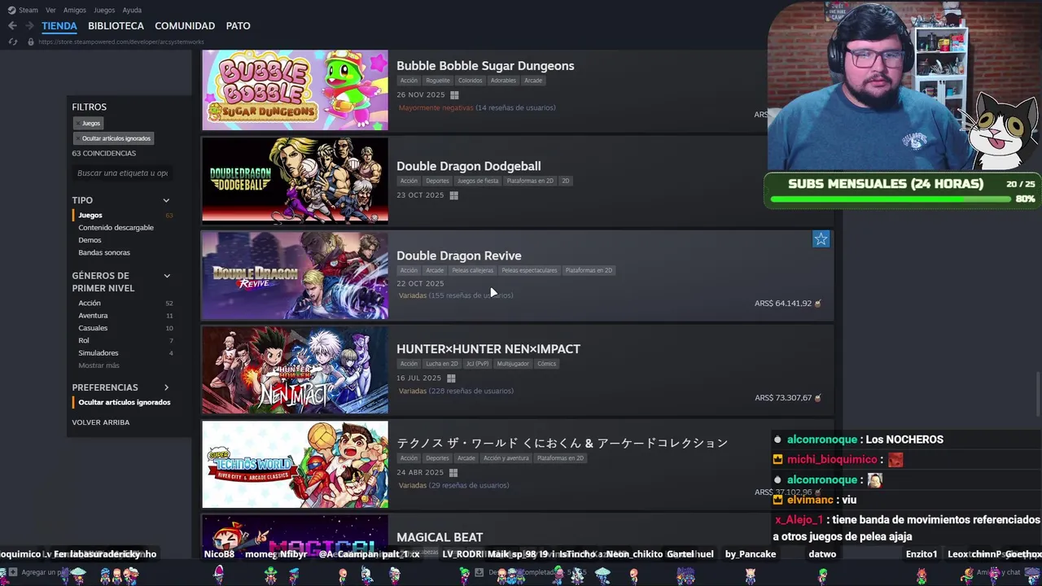Open the Super Technos World thumbnail
The height and width of the screenshot is (586, 1042).
[295, 464]
